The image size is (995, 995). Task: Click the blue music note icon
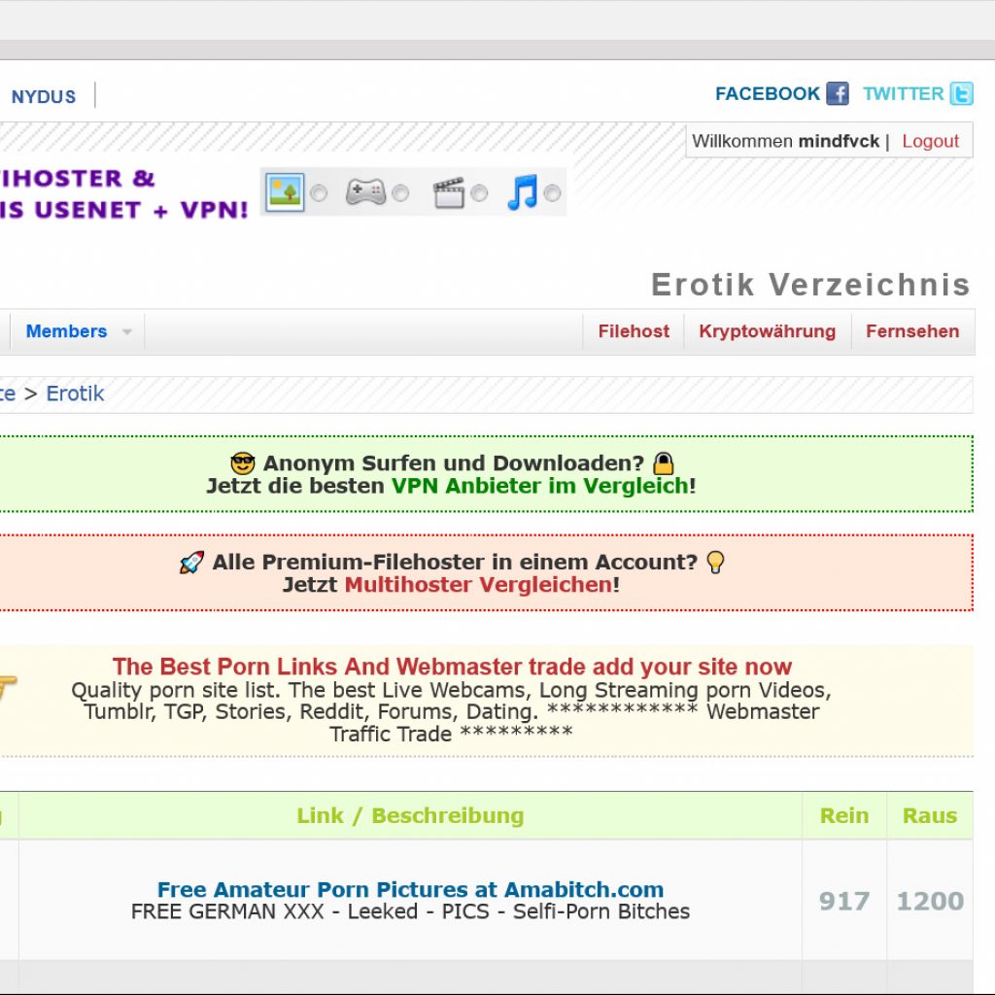tap(522, 192)
